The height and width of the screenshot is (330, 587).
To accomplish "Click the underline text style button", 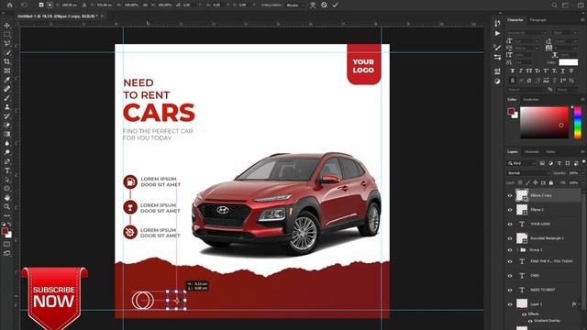I will point(562,71).
